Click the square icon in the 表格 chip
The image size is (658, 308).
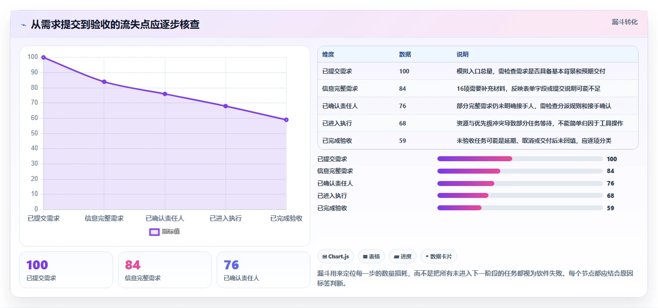pyautogui.click(x=365, y=256)
